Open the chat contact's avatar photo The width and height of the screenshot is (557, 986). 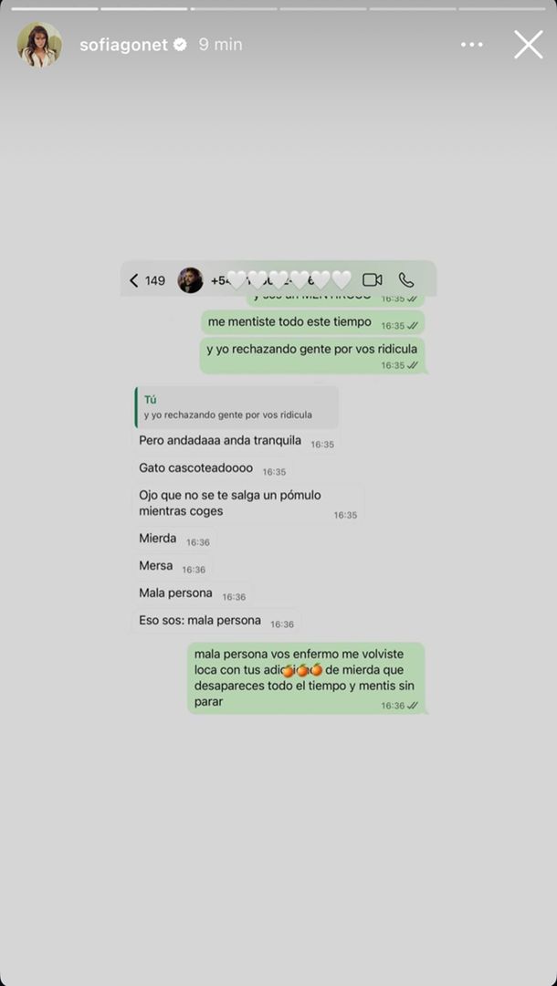pyautogui.click(x=191, y=280)
